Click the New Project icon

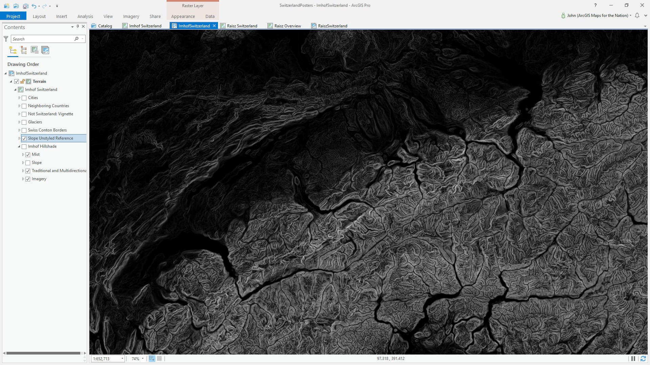[x=6, y=6]
